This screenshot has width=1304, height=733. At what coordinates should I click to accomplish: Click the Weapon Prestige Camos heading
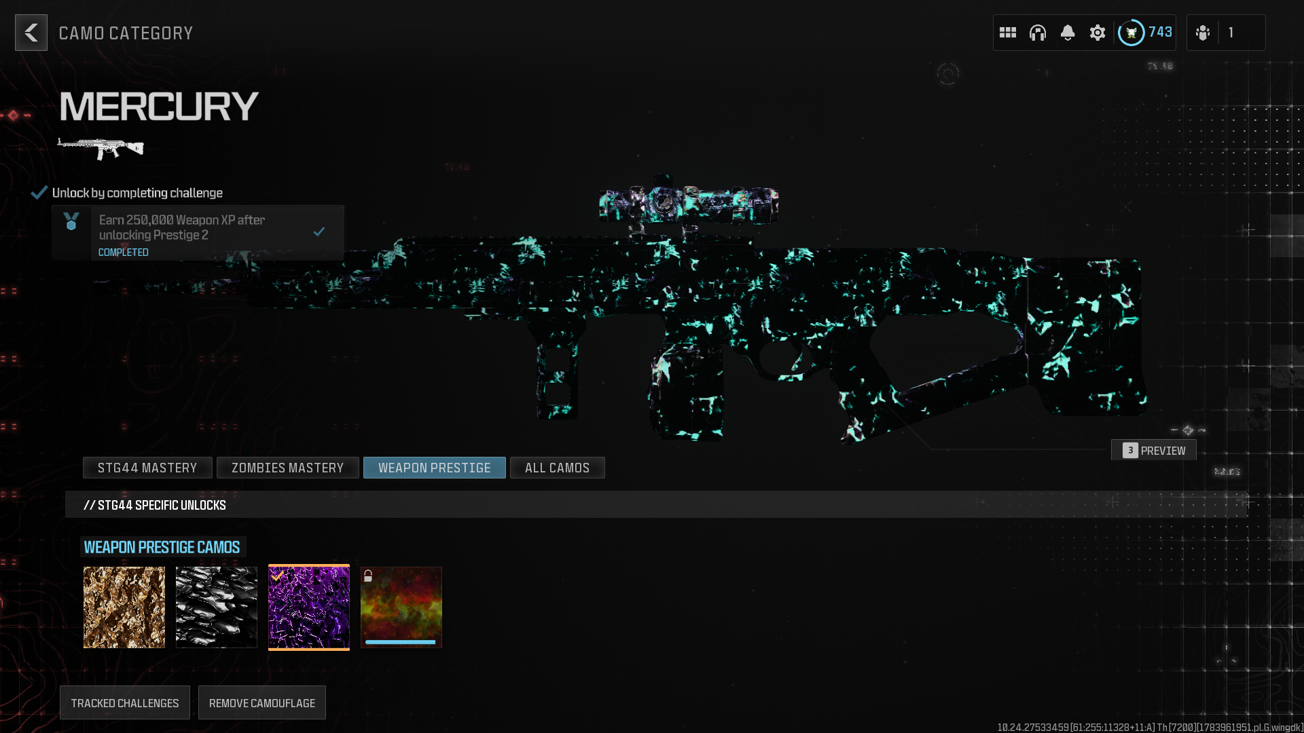[x=162, y=547]
